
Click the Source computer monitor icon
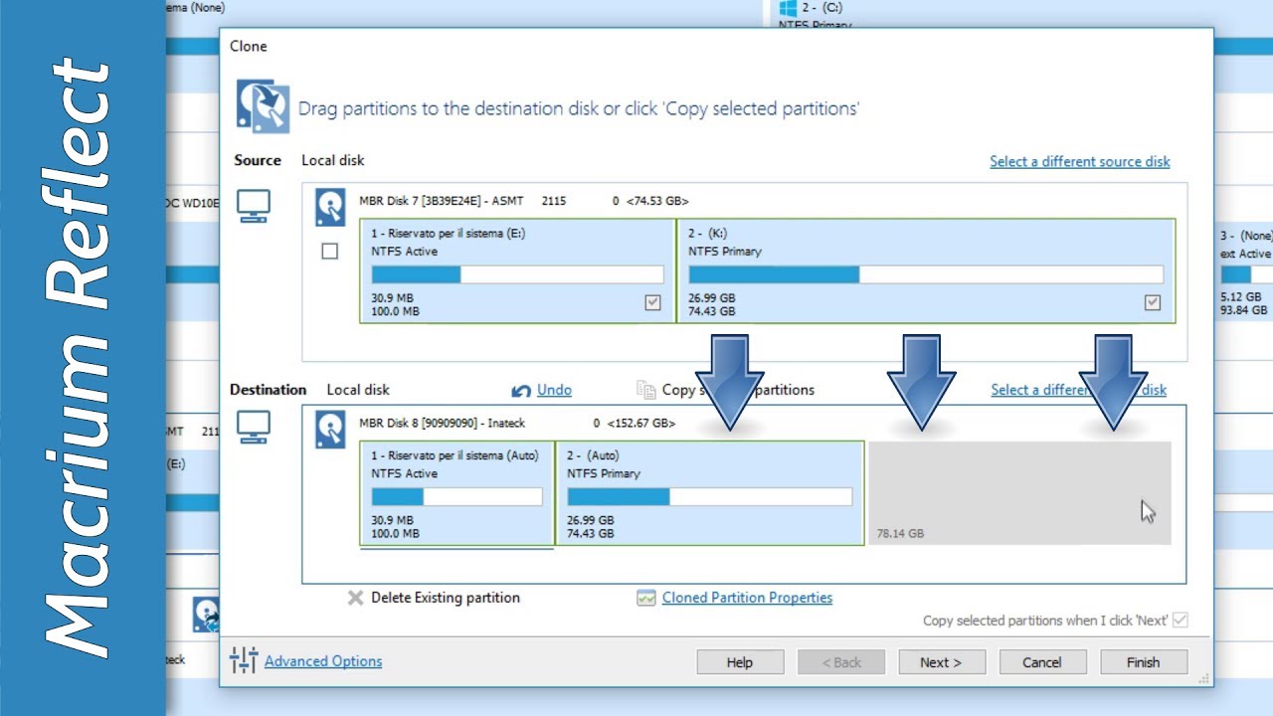[x=253, y=206]
